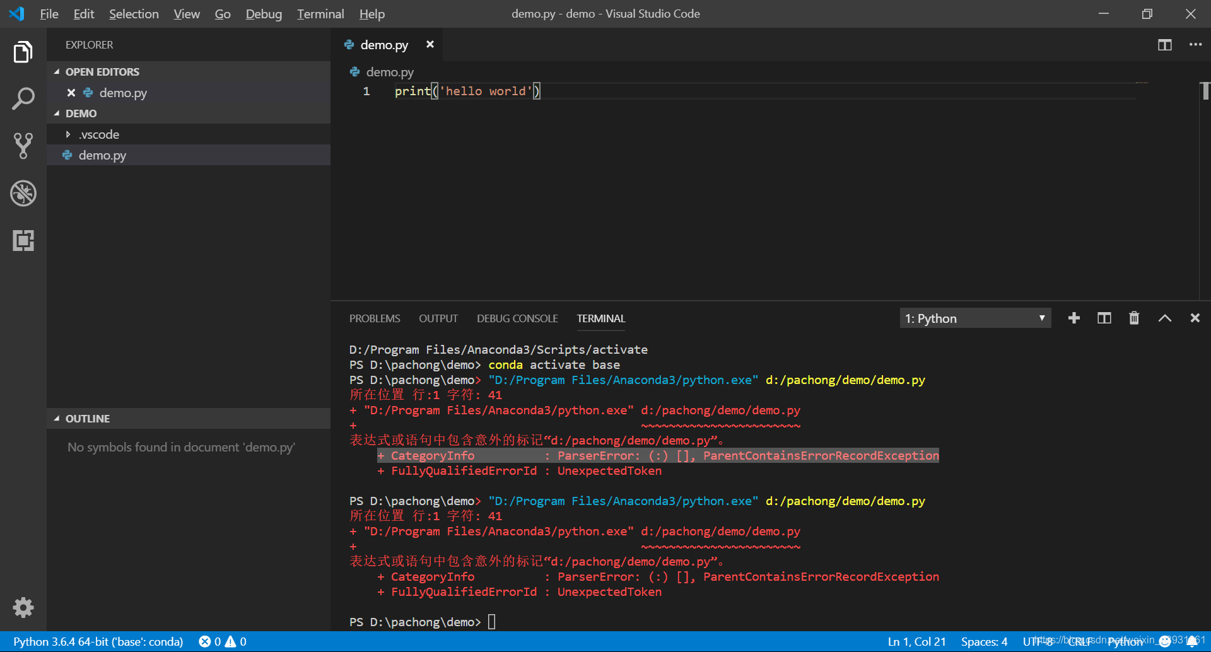Switch to the PROBLEMS panel tab
The image size is (1211, 652).
(375, 318)
